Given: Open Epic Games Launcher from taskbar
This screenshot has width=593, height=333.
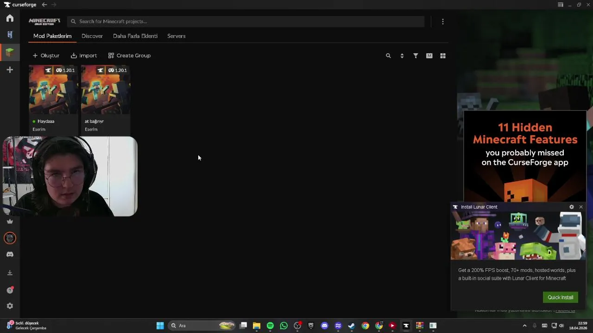Looking at the screenshot, I should point(311,326).
